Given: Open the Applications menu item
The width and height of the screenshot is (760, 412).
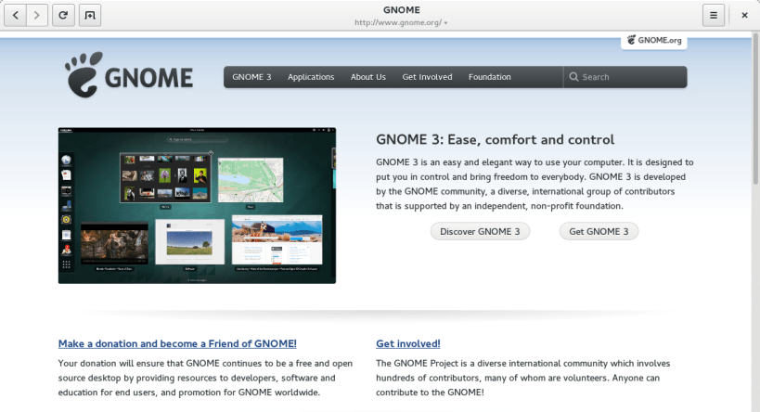Looking at the screenshot, I should (311, 77).
